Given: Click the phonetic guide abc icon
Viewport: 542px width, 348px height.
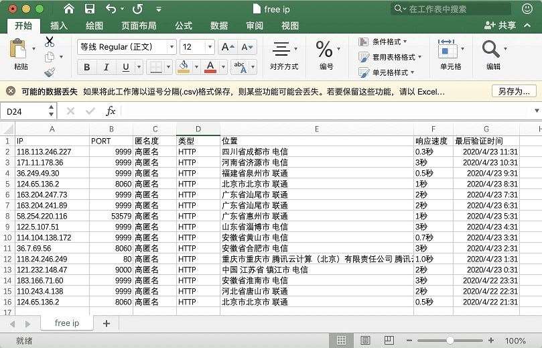Looking at the screenshot, I should tap(240, 67).
